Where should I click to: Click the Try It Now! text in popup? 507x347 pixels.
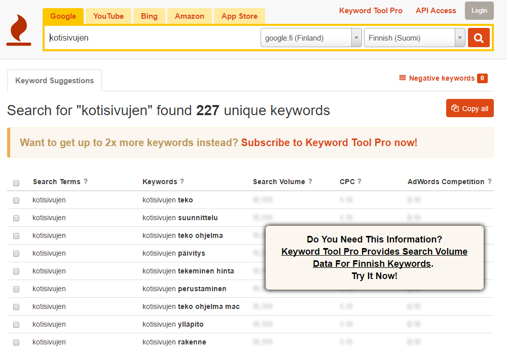[375, 276]
